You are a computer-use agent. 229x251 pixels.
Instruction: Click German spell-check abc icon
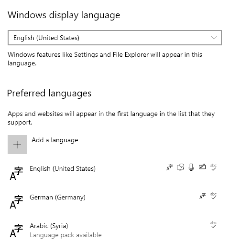tap(213, 196)
